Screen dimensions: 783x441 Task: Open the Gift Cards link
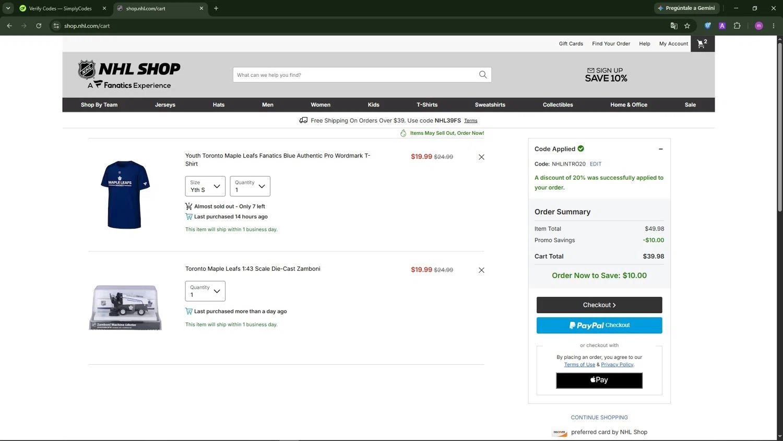[x=571, y=44]
